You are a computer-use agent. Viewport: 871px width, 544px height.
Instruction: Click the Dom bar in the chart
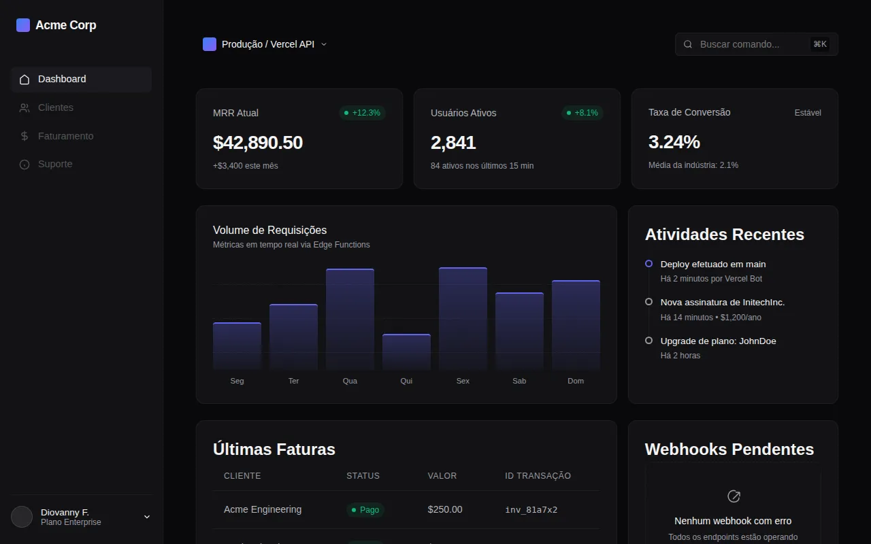pos(576,325)
